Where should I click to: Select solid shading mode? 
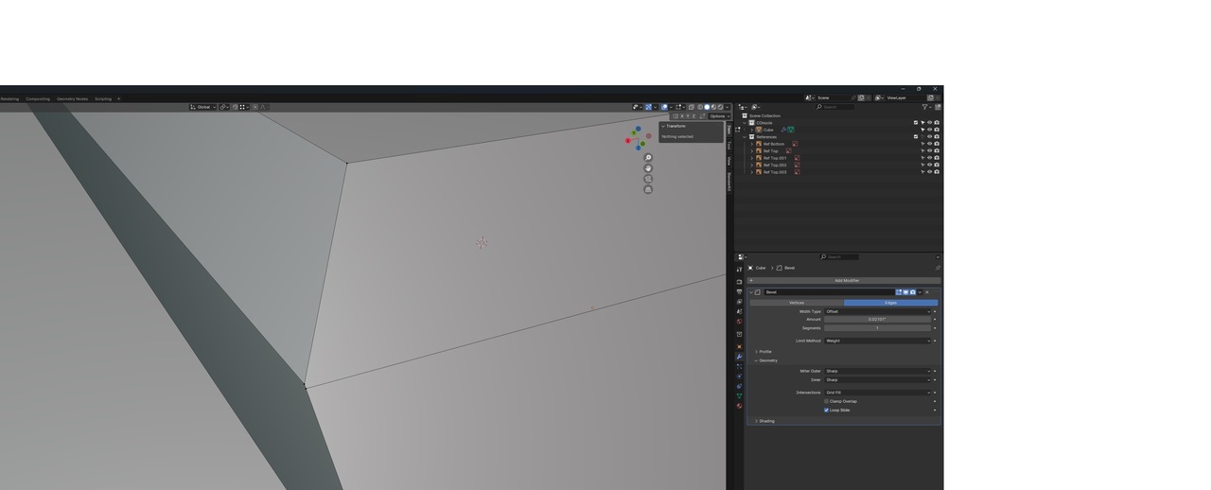(707, 107)
